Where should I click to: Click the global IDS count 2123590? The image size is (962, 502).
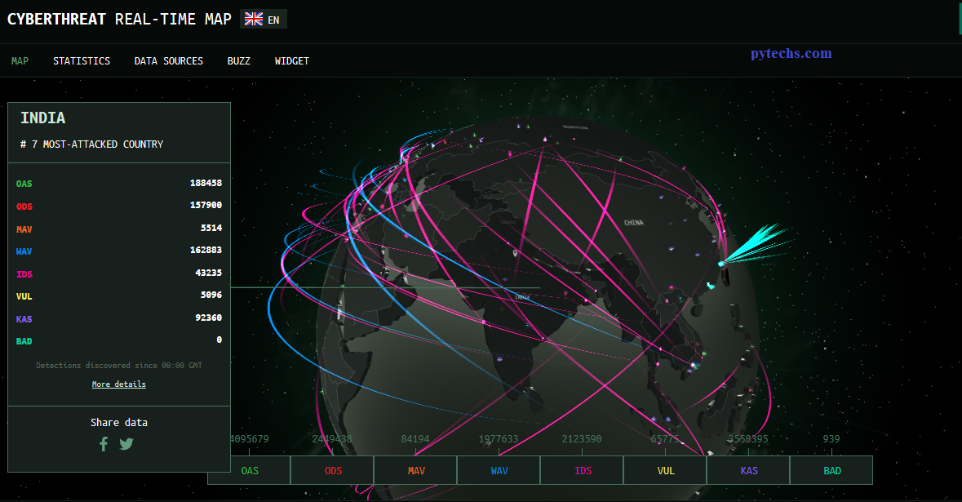582,439
